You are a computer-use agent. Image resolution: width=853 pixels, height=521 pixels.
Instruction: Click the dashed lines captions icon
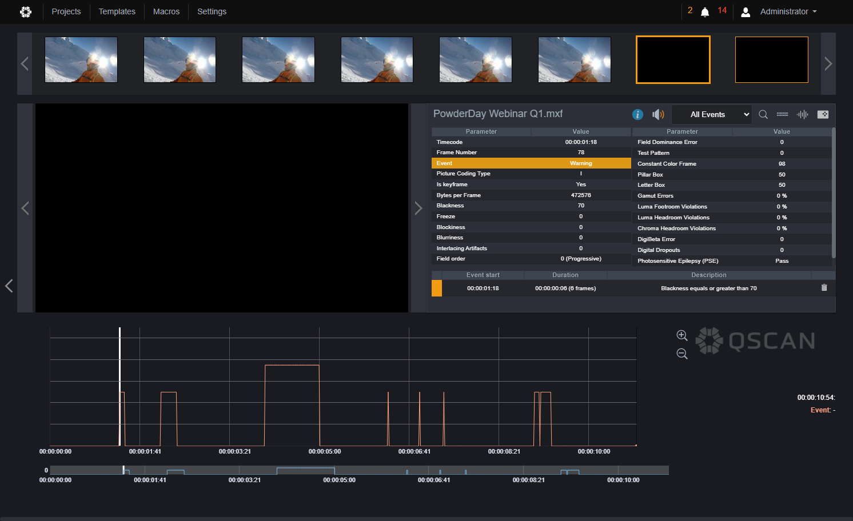783,114
